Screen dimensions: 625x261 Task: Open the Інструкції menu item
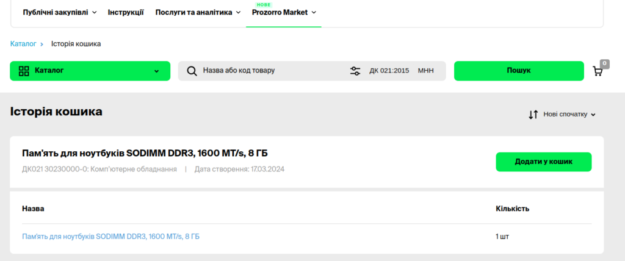pos(126,12)
